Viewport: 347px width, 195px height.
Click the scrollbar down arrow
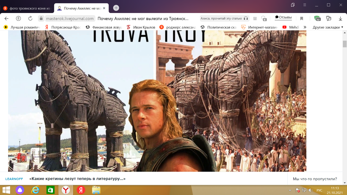point(344,183)
